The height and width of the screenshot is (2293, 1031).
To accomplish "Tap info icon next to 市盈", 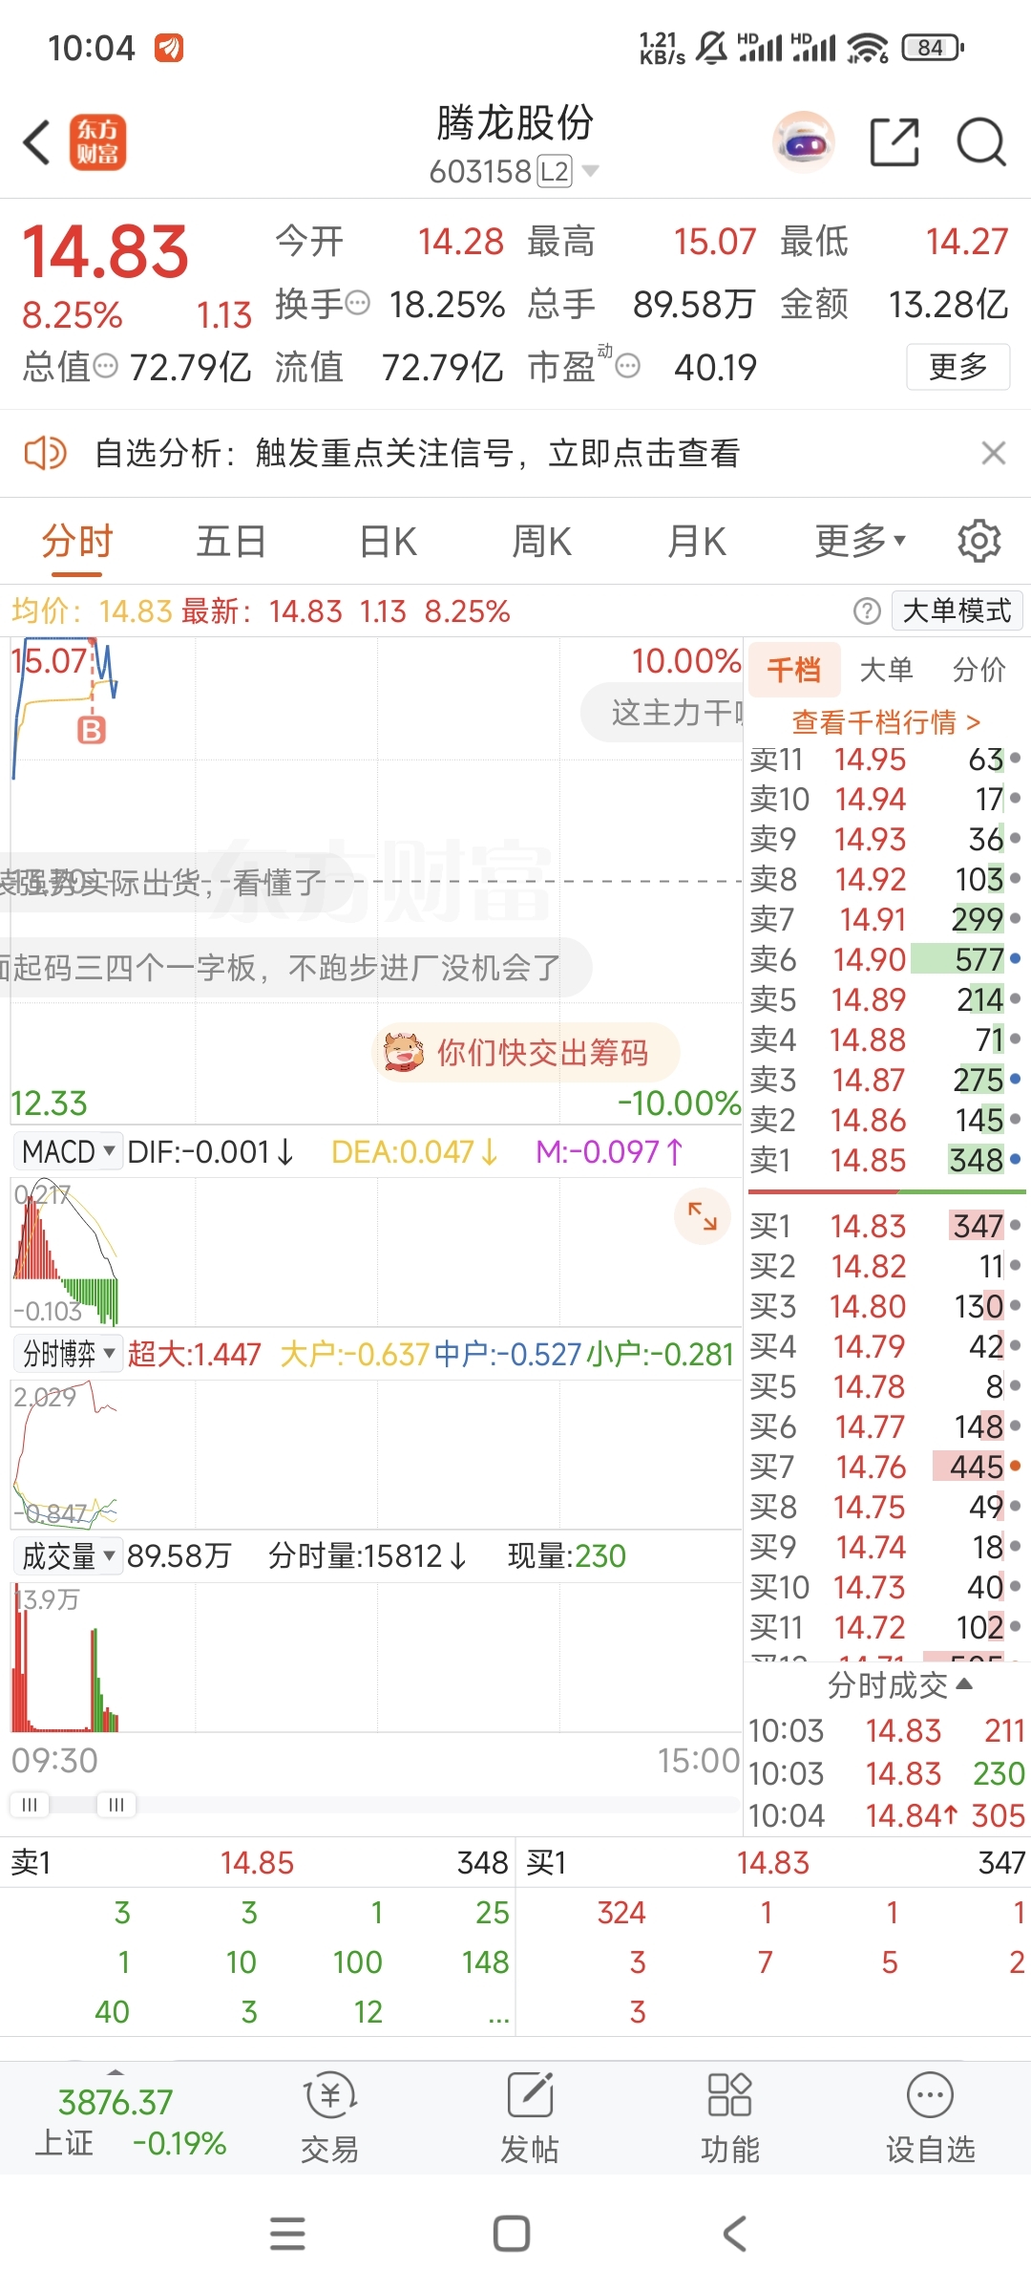I will coord(627,366).
